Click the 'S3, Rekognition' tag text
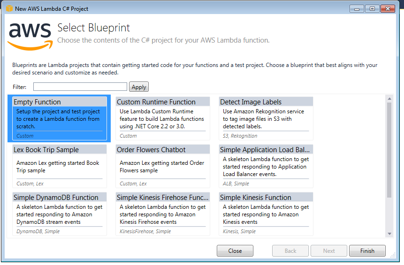 click(240, 136)
